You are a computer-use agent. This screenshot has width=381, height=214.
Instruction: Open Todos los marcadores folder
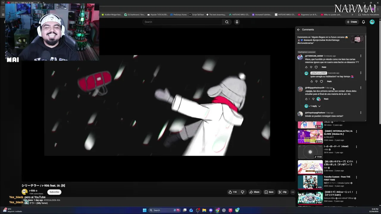click(368, 15)
